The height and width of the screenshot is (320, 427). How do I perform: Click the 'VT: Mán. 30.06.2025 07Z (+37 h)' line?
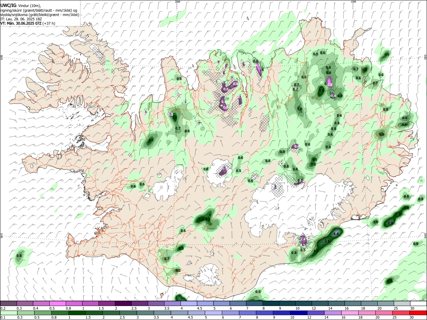(x=28, y=23)
